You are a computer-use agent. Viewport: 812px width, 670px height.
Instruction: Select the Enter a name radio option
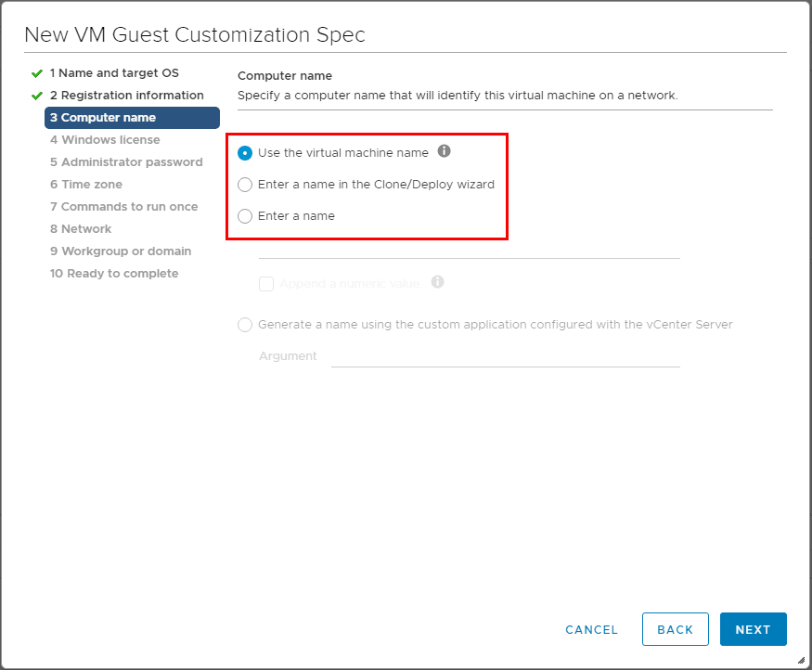pyautogui.click(x=245, y=216)
